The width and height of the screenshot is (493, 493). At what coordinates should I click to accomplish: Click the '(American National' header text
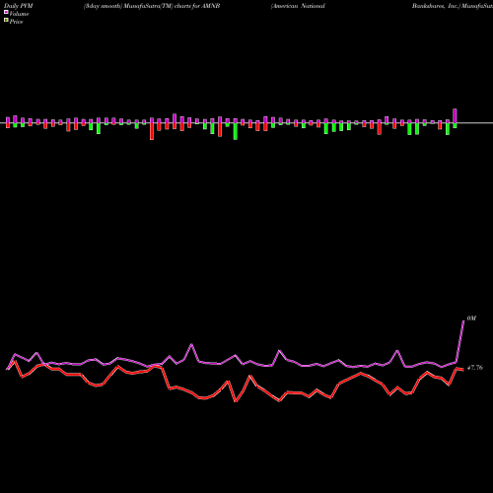pyautogui.click(x=298, y=6)
